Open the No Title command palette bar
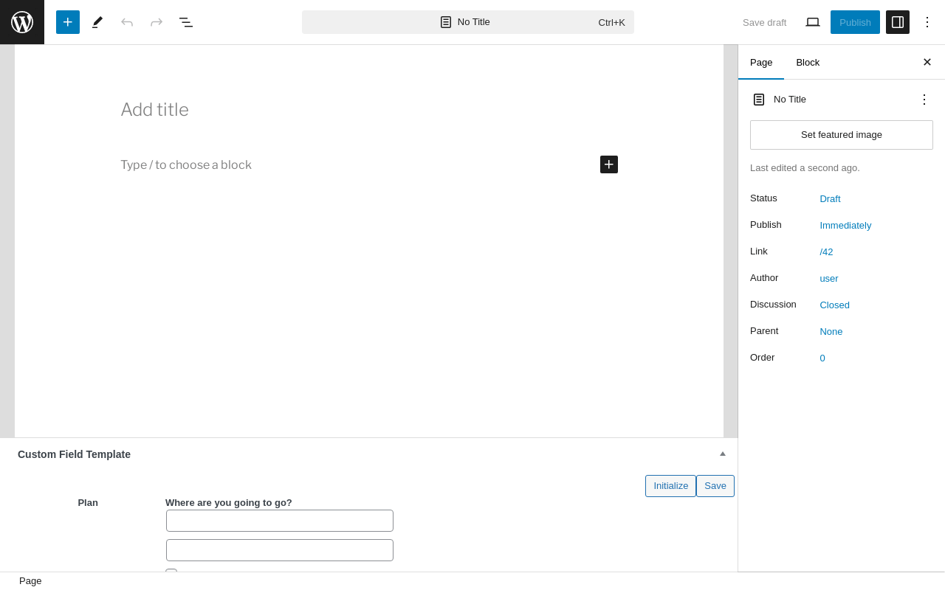The width and height of the screenshot is (945, 590). (x=467, y=22)
